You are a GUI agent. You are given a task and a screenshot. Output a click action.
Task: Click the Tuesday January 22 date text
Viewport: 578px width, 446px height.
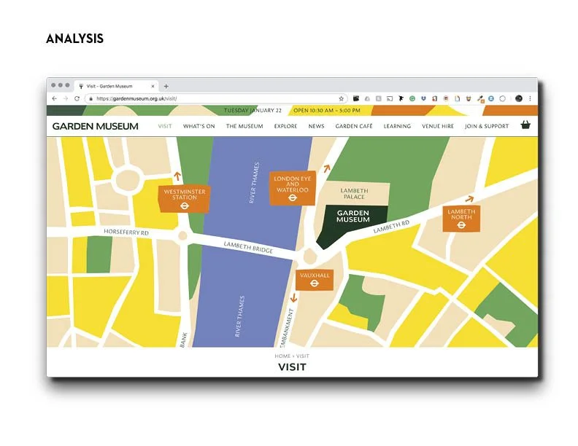click(253, 110)
